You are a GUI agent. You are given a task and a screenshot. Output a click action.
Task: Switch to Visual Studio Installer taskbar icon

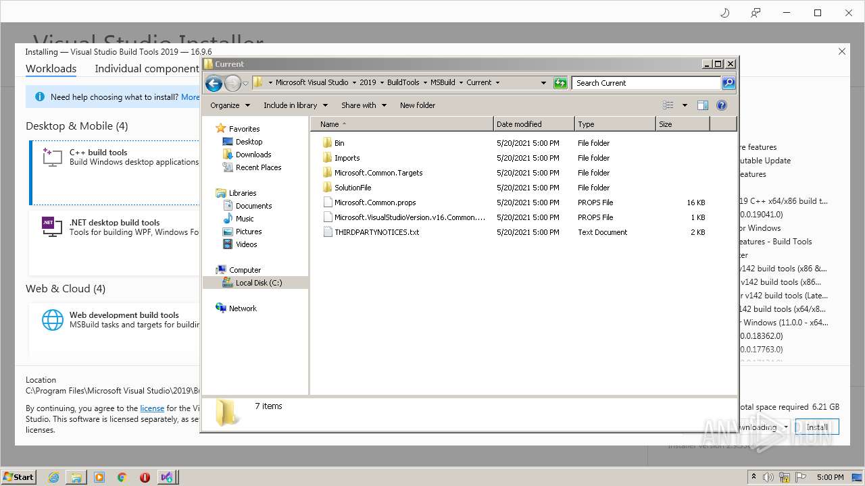click(167, 477)
